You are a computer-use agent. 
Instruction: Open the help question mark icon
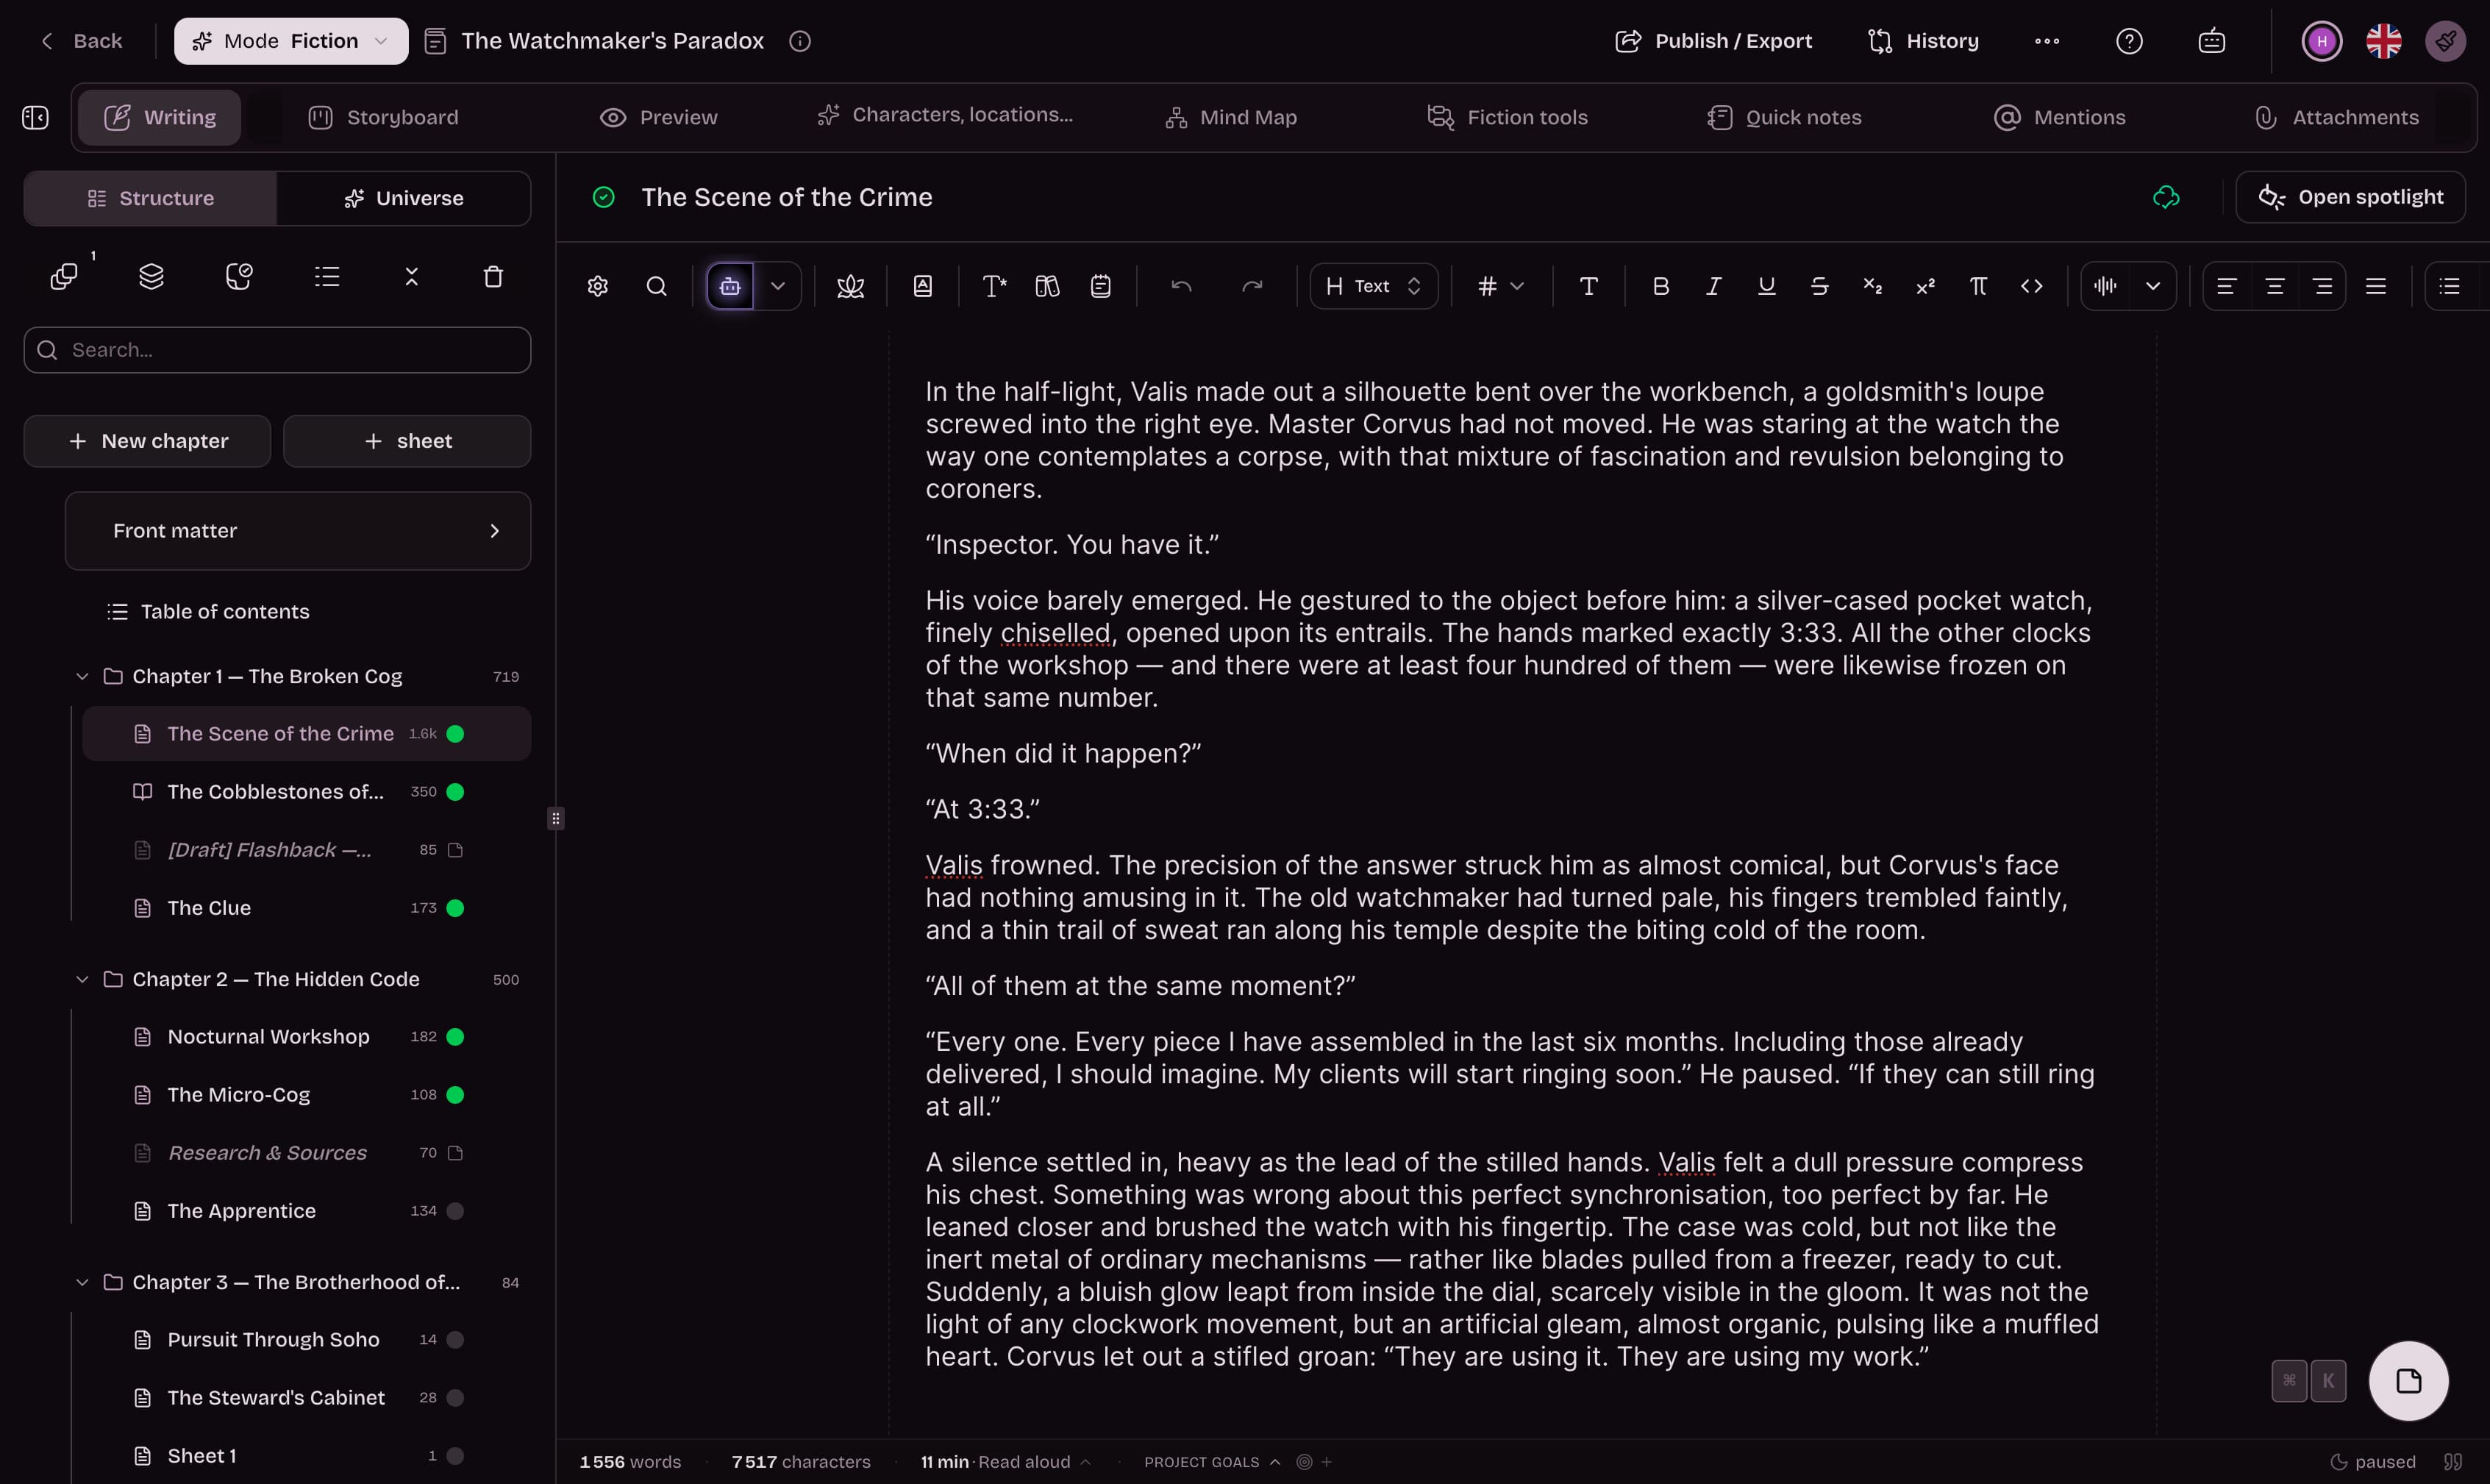click(2130, 41)
